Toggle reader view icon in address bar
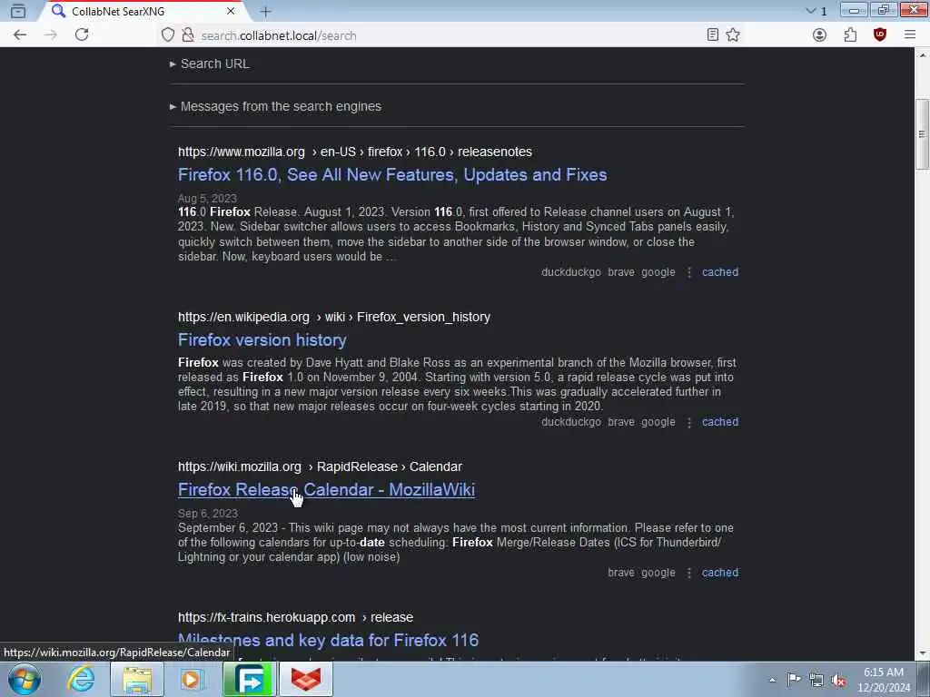 click(x=712, y=35)
